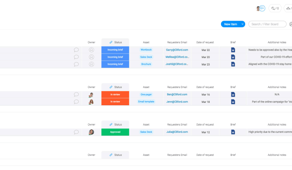292x170 pixels.
Task: Click the person filter icon beside search
Action: [291, 24]
